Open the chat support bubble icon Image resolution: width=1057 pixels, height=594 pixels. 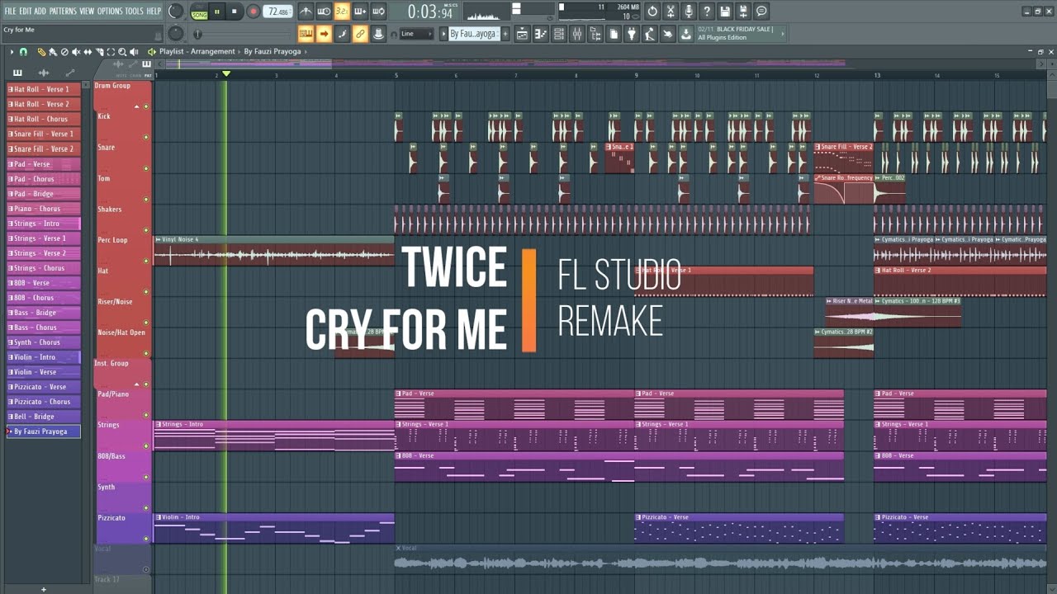point(761,12)
